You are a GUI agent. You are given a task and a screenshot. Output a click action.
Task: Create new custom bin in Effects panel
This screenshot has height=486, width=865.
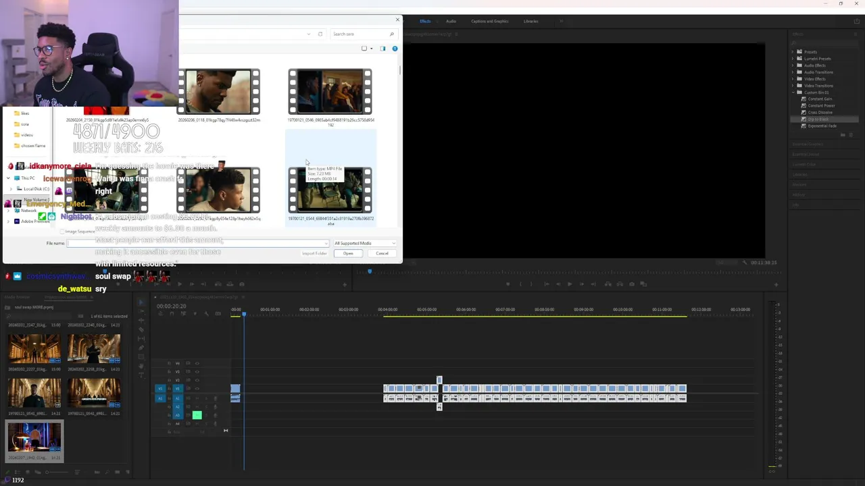(842, 135)
